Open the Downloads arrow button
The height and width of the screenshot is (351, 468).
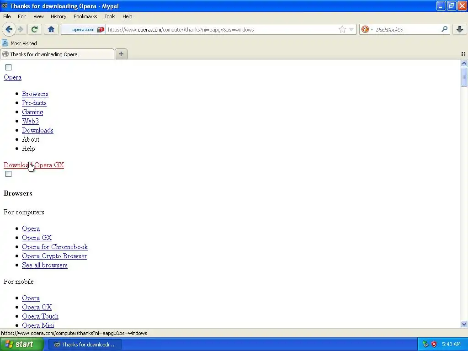[x=460, y=29]
